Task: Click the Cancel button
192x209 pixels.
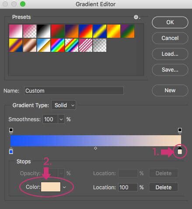Action: (170, 38)
